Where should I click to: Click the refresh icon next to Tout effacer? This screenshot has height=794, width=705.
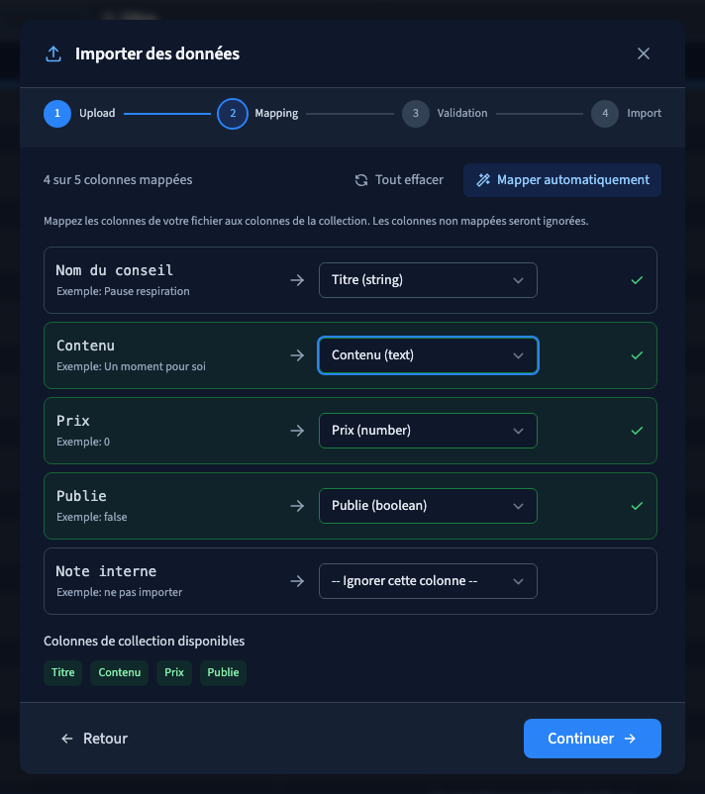point(361,180)
